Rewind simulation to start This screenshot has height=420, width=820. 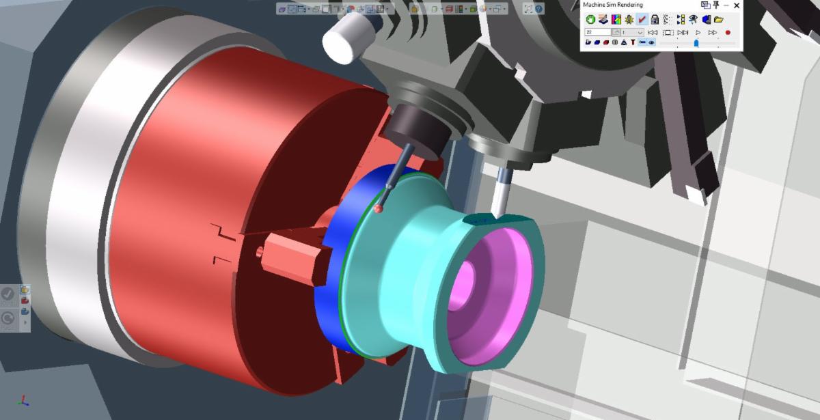[653, 32]
